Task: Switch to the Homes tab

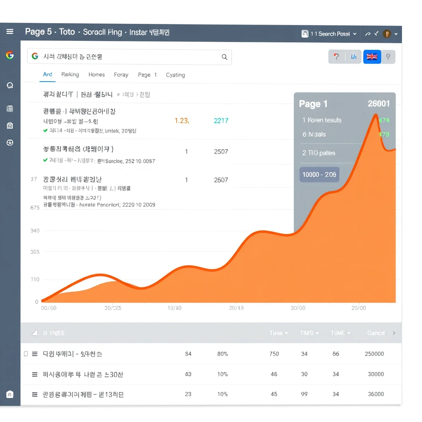Action: point(96,75)
